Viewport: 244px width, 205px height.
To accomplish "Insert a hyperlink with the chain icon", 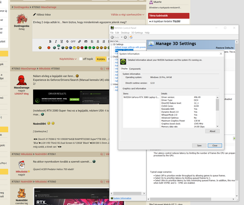I will click(79, 41).
